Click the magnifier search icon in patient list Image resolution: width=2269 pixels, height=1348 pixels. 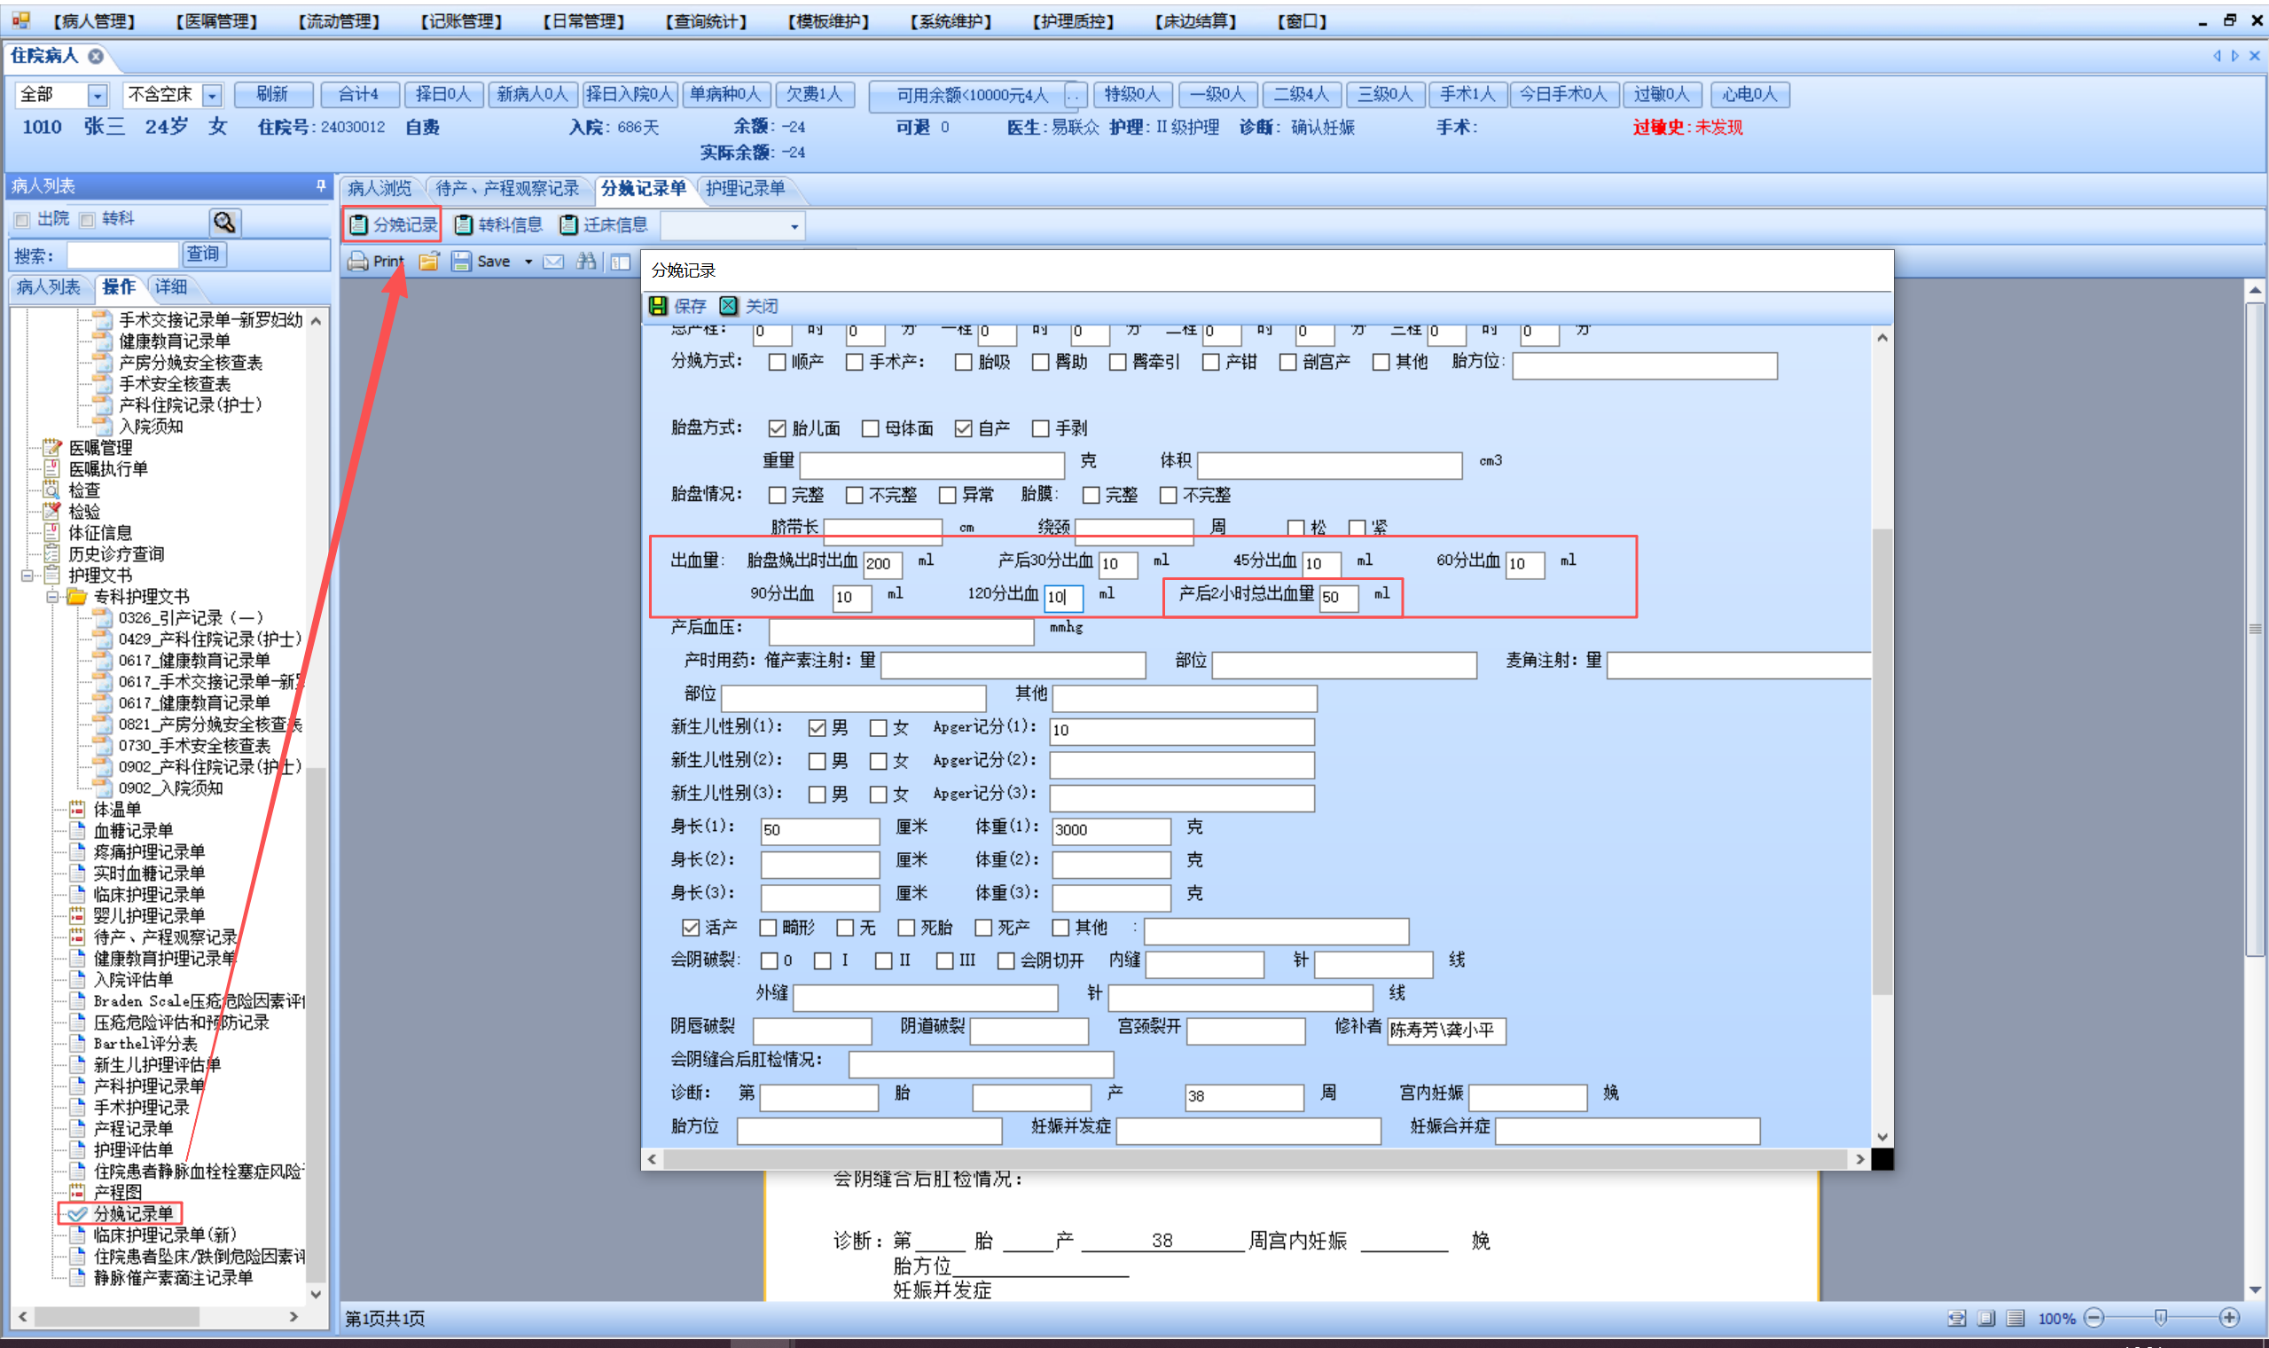[223, 222]
